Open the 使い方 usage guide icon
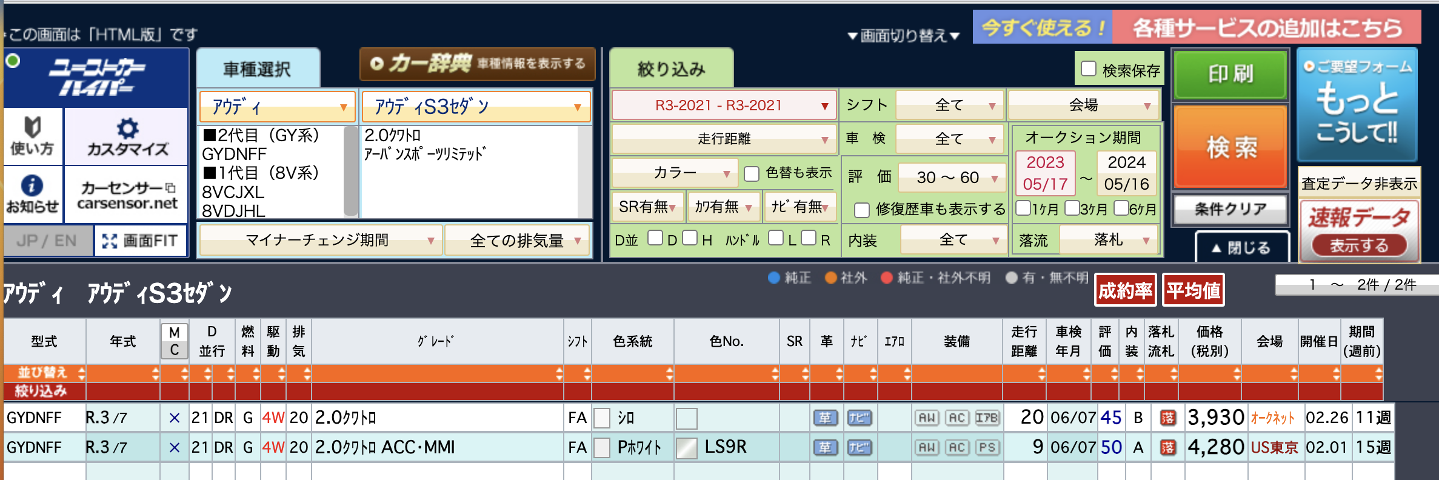Viewport: 1439px width, 480px height. click(x=32, y=136)
